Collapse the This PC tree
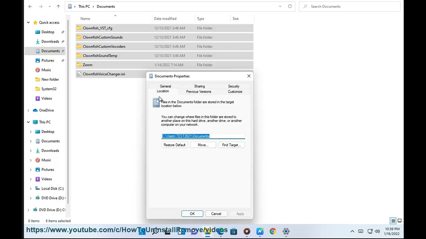 coord(28,122)
